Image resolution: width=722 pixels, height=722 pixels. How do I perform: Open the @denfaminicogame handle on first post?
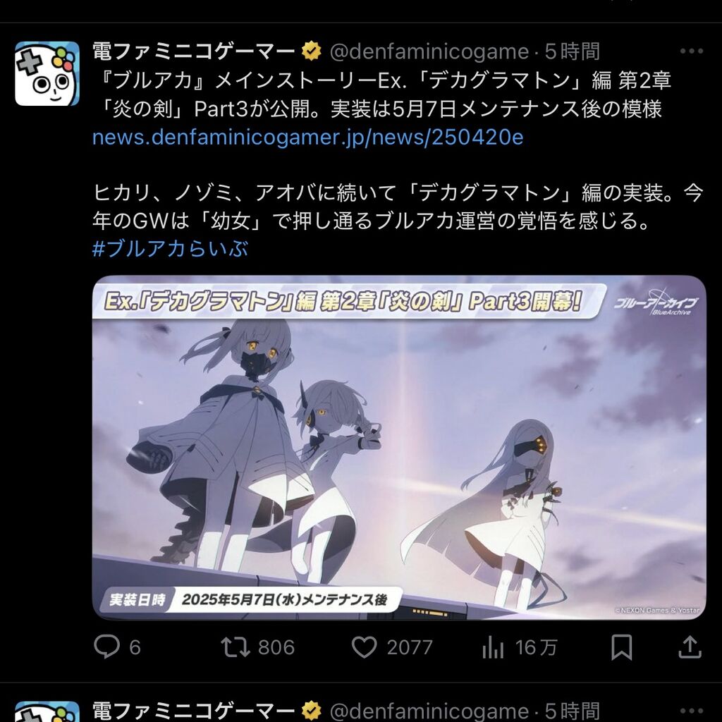click(429, 51)
